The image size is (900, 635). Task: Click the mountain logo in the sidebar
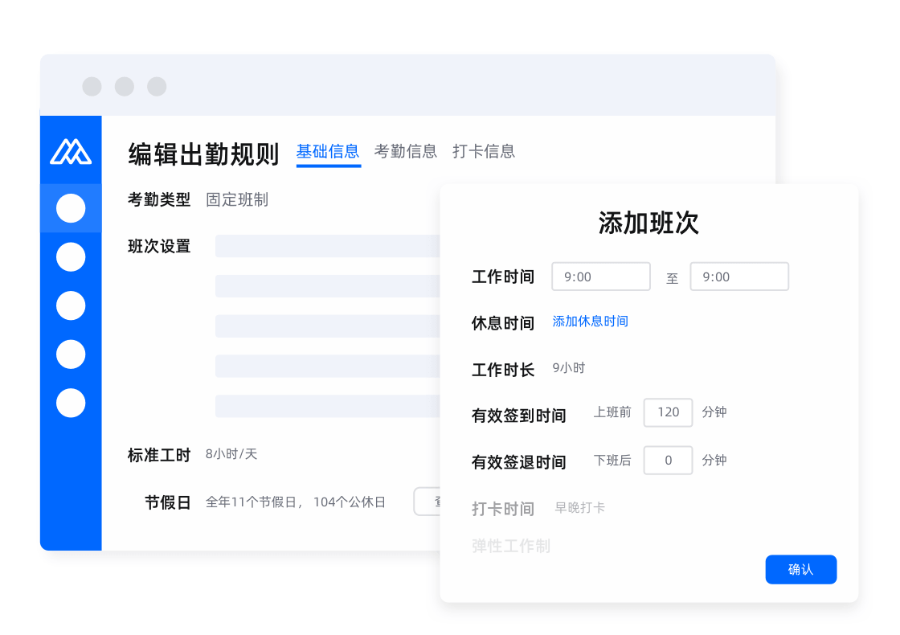(71, 151)
